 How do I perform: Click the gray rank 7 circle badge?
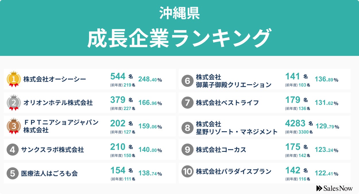[187, 103]
